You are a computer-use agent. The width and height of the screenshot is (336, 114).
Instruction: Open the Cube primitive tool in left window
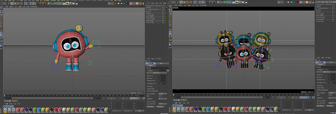pyautogui.click(x=49, y=3)
